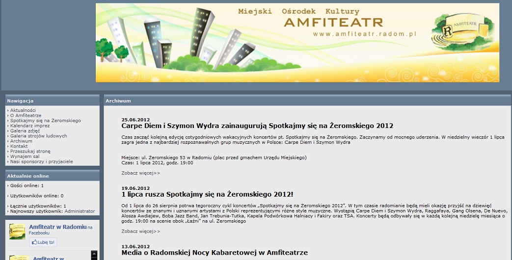Navigate to Archiwum in sidebar menu
512x260 pixels.
(21, 141)
